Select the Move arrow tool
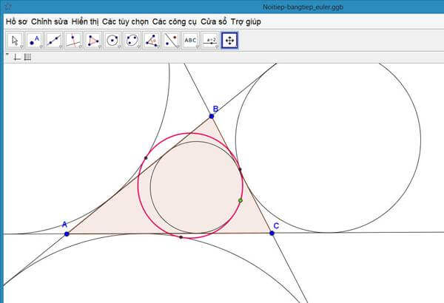Viewport: 444px width, 303px height. [x=15, y=41]
